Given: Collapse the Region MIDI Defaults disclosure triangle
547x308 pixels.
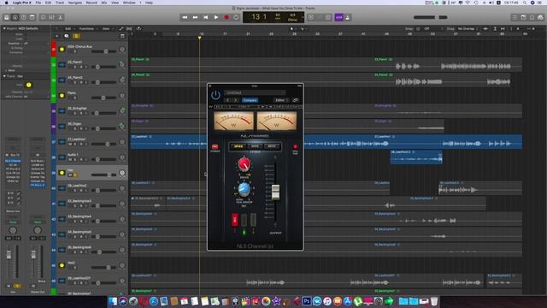Looking at the screenshot, I should pyautogui.click(x=4, y=28).
